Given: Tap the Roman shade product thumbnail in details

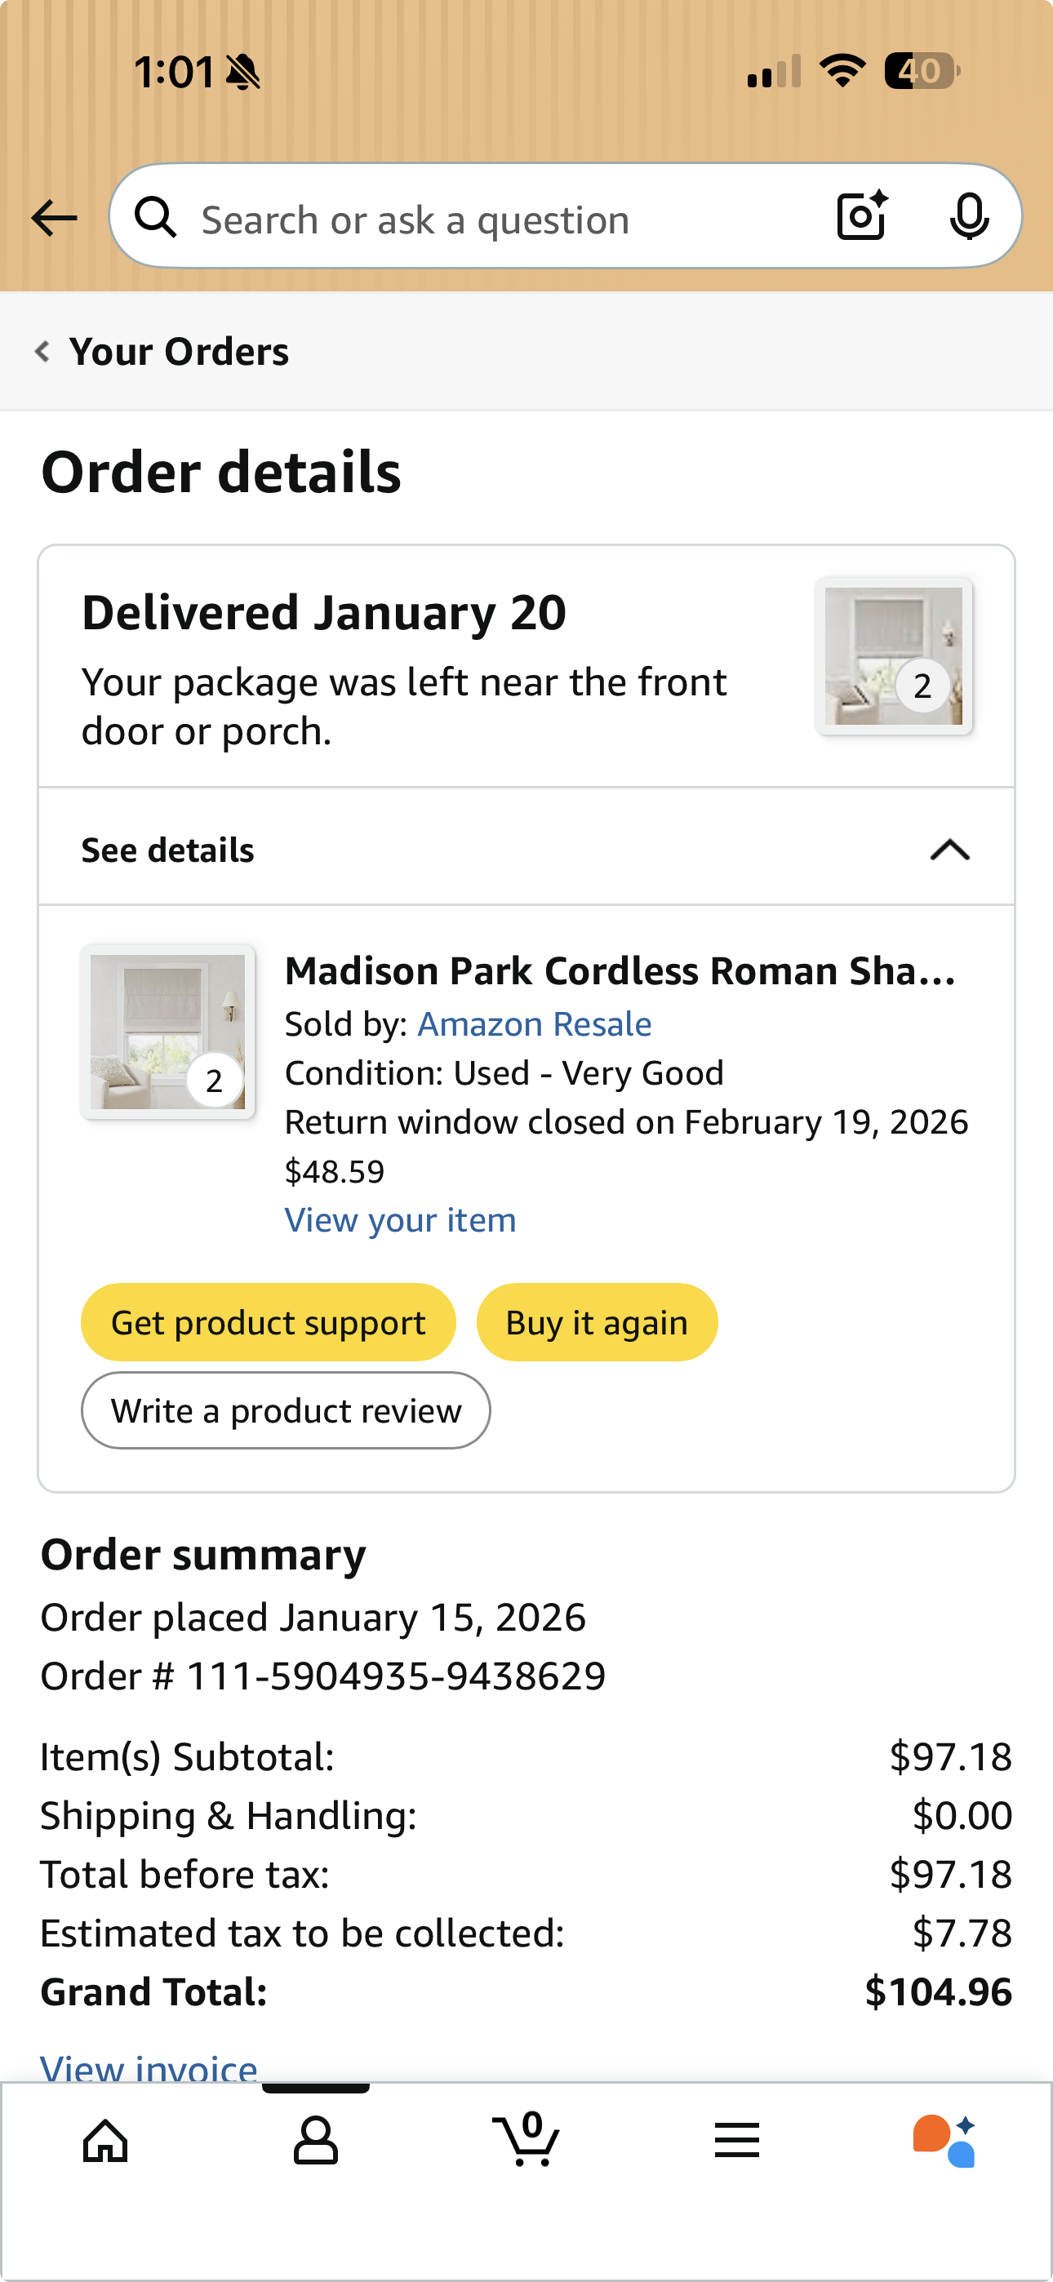Looking at the screenshot, I should (x=167, y=1032).
